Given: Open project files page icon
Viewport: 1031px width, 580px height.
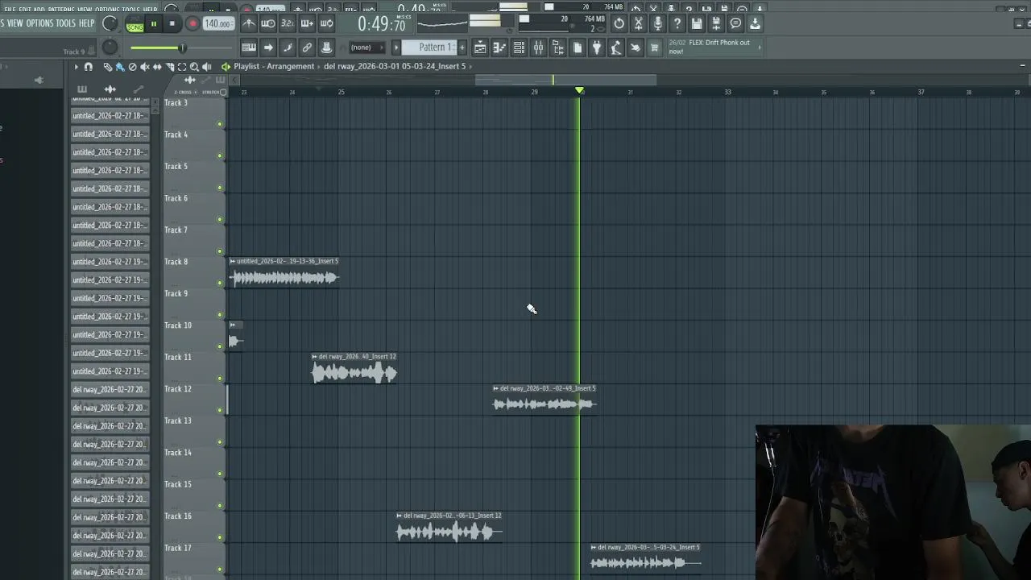Looking at the screenshot, I should [577, 48].
